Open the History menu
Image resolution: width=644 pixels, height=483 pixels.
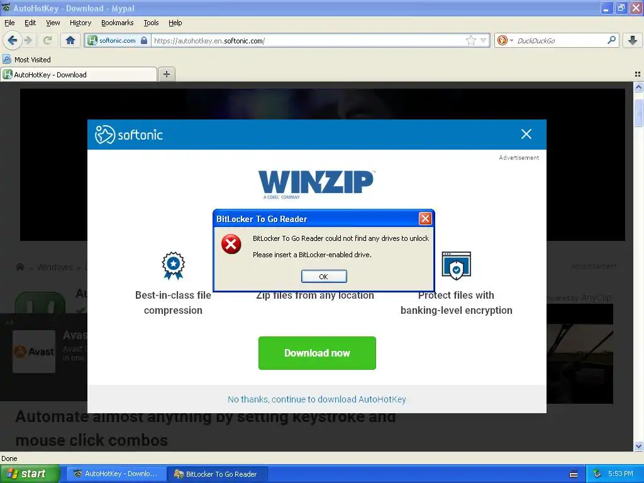point(80,23)
